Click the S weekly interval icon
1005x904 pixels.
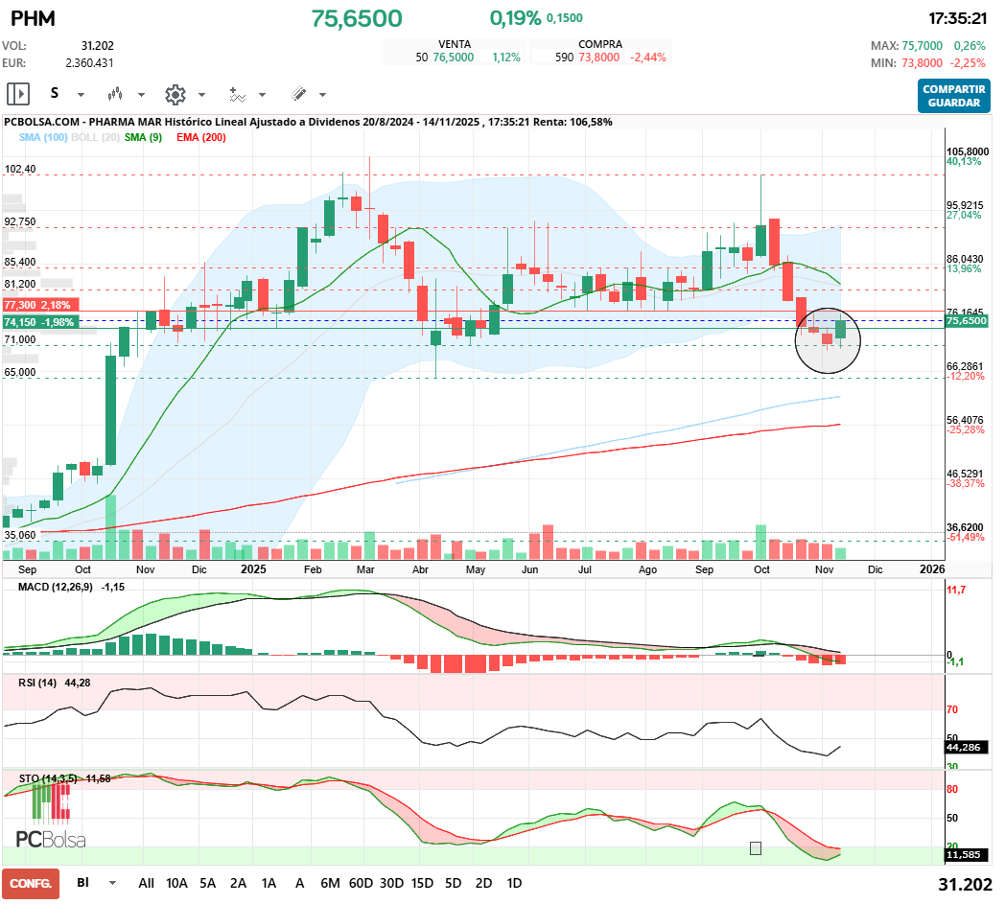tap(55, 94)
